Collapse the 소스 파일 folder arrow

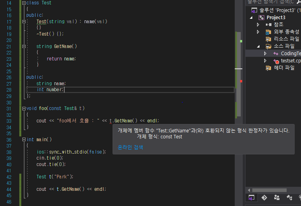(x=258, y=46)
